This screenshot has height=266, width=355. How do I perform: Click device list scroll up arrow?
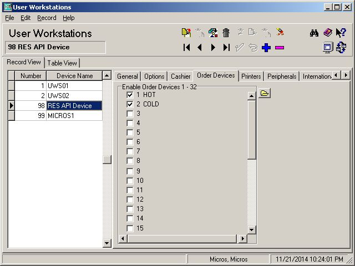107,75
